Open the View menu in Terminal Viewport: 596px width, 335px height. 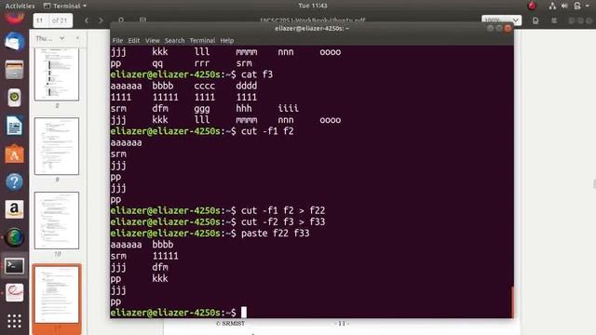(x=152, y=41)
